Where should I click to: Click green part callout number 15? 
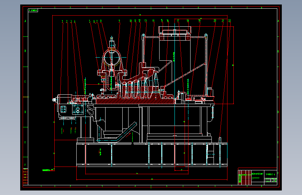pos(162,20)
